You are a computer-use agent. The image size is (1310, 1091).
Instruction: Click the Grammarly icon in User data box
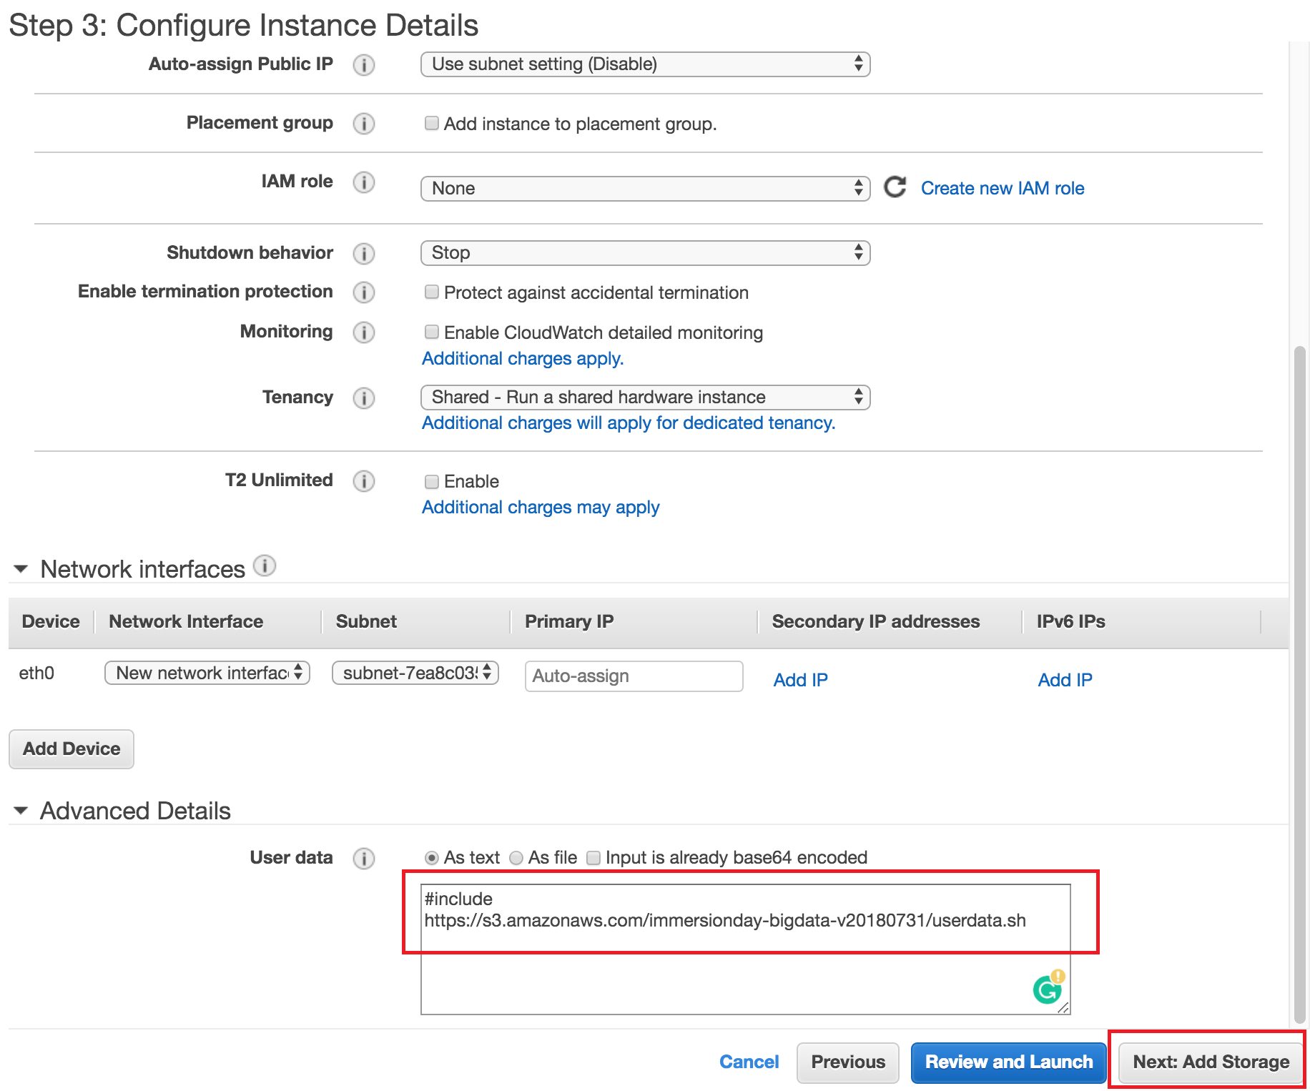1048,989
